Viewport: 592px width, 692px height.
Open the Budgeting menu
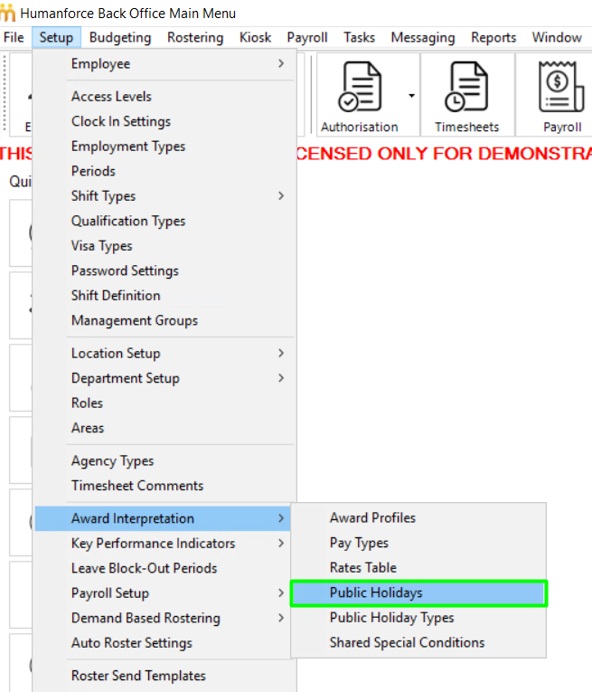click(120, 37)
